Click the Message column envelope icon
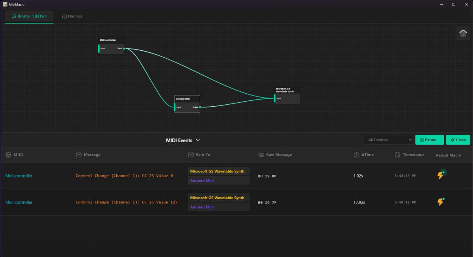The width and height of the screenshot is (473, 257). [x=79, y=155]
